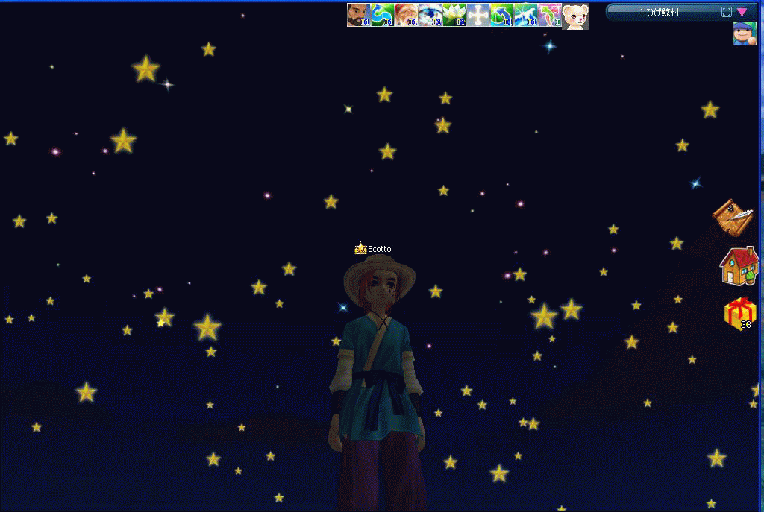
Task: Click the blue eye skill icon
Action: pos(430,15)
